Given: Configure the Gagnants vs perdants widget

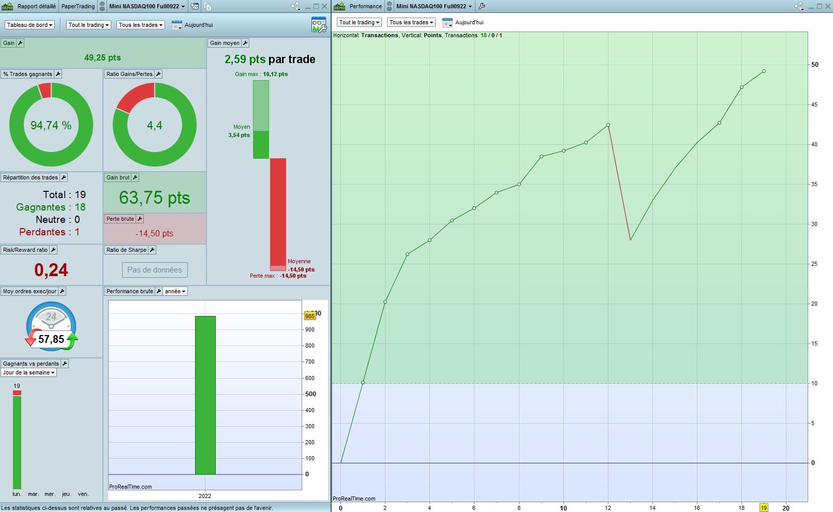Looking at the screenshot, I should [65, 364].
